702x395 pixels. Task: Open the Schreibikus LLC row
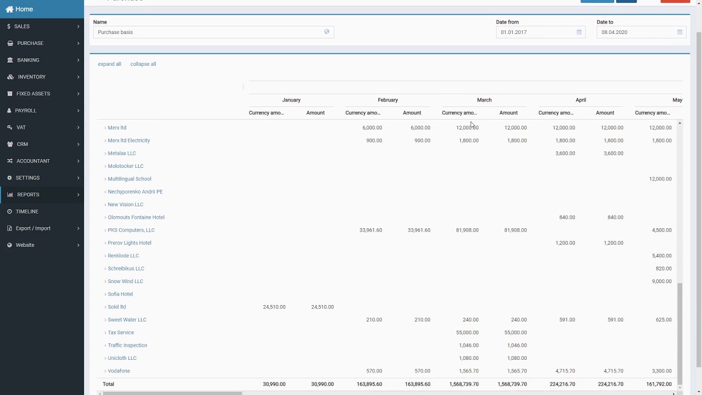coord(126,269)
